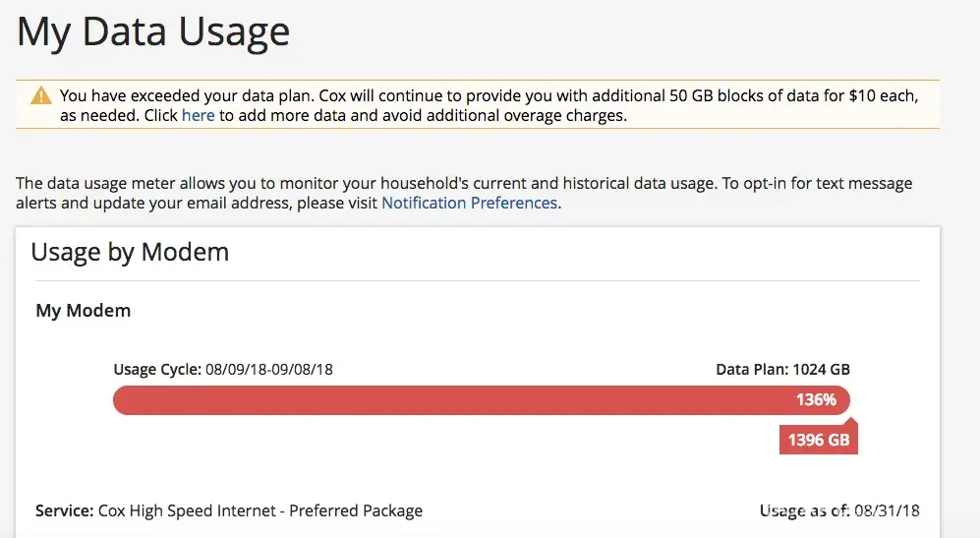980x538 pixels.
Task: Click the red data usage progress bar
Action: point(442,400)
